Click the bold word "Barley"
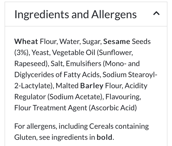The width and height of the screenshot is (172, 146). coord(92,86)
